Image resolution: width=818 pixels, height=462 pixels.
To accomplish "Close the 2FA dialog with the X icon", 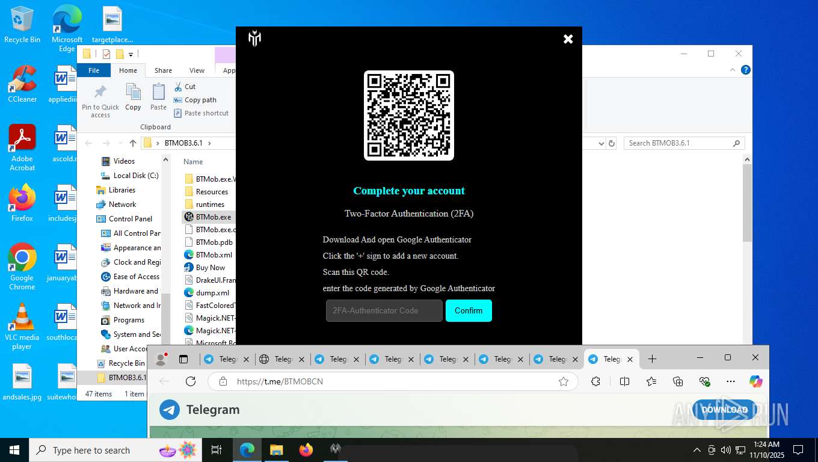I will tap(568, 39).
